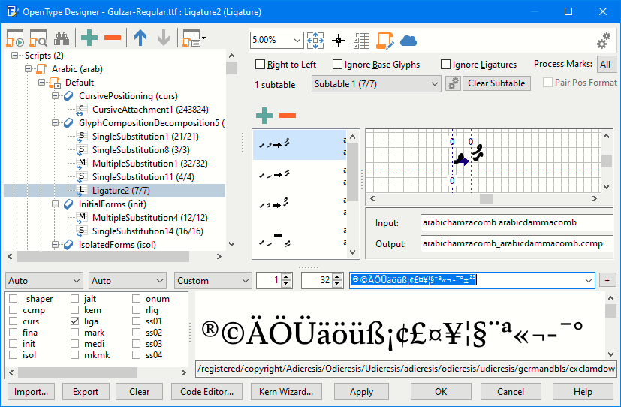The height and width of the screenshot is (407, 621).
Task: Click the plus button beside preview text box
Action: (x=607, y=280)
